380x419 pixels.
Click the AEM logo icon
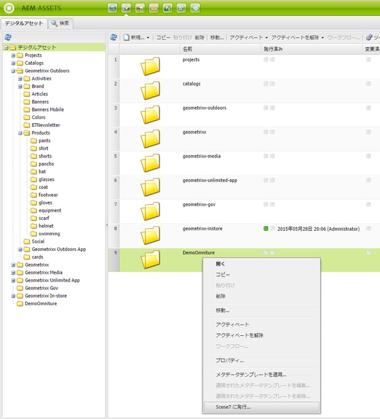[x=9, y=8]
